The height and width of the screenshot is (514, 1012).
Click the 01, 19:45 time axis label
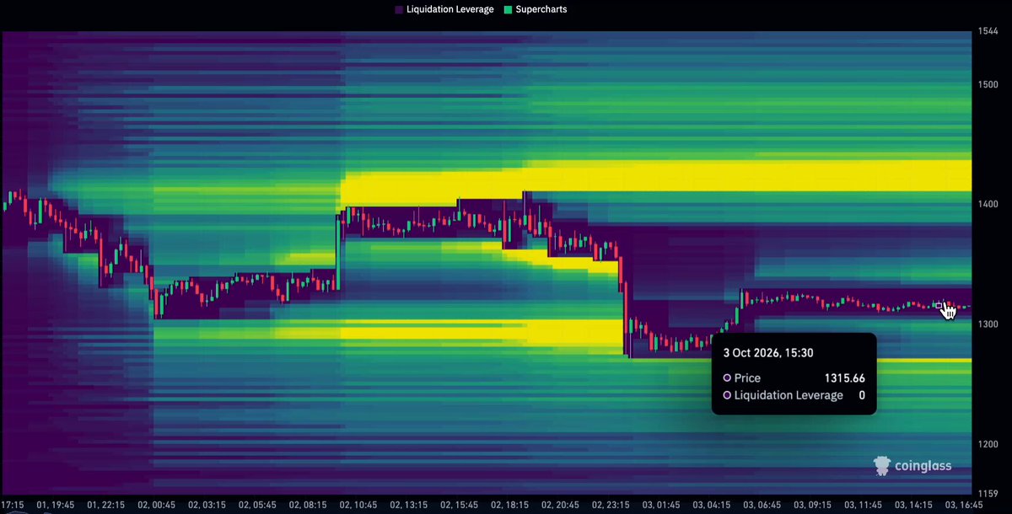(57, 505)
